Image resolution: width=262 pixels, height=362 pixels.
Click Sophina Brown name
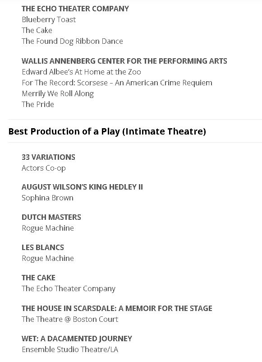click(x=47, y=198)
